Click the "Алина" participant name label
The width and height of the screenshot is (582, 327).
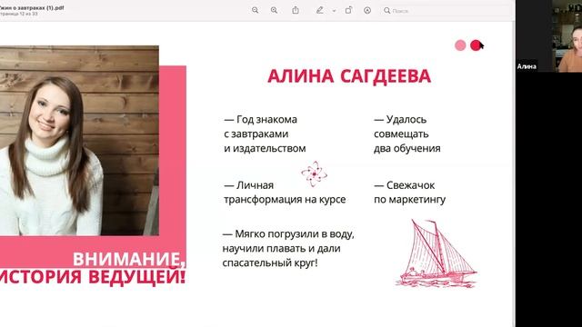[527, 66]
